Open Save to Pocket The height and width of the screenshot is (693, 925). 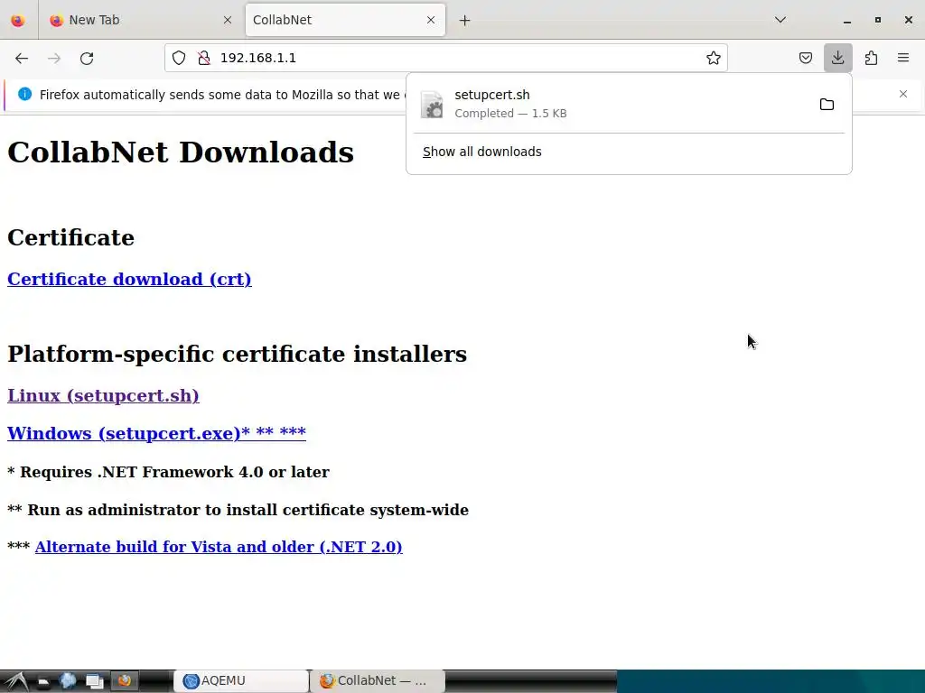[x=805, y=58]
